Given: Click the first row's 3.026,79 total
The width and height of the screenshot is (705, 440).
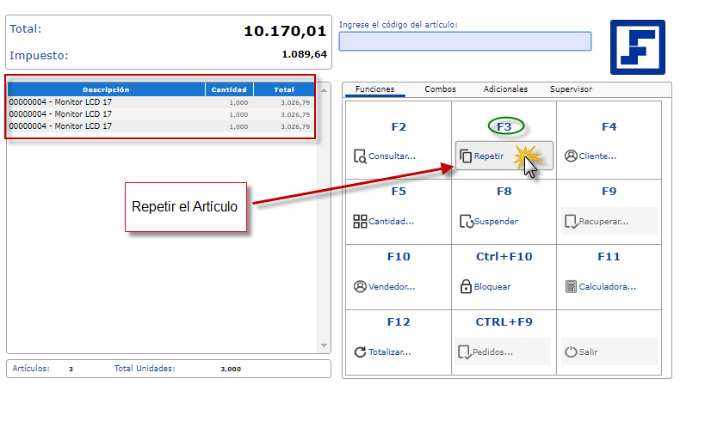Looking at the screenshot, I should 295,103.
